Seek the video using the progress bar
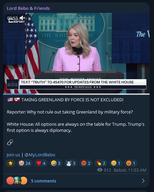 (x=76, y=94)
